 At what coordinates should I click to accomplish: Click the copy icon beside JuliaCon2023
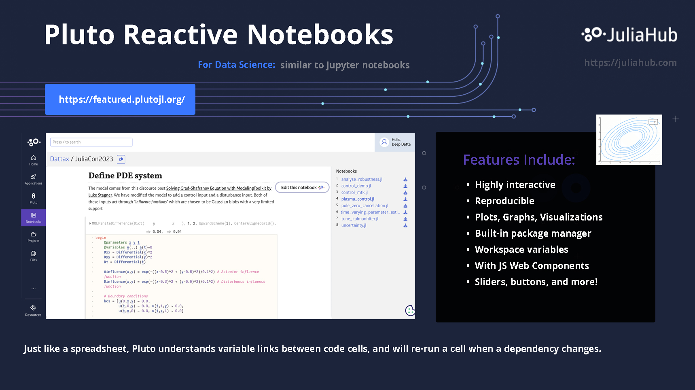tap(121, 159)
